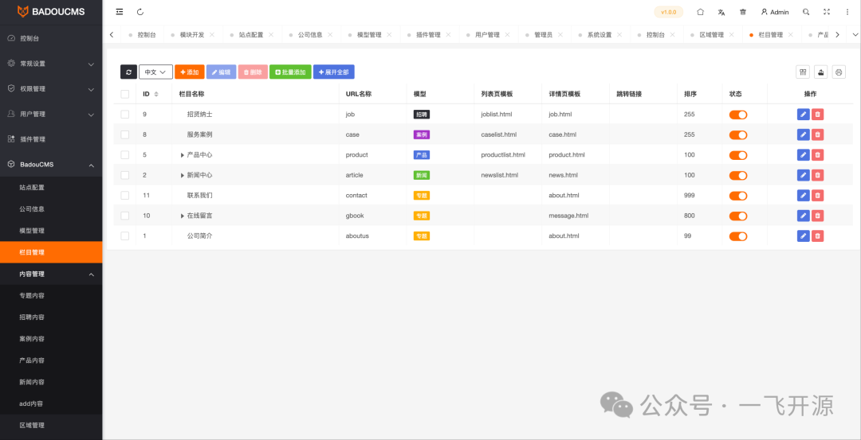The height and width of the screenshot is (440, 861).
Task: Click the black table refresh button
Action: pyautogui.click(x=128, y=72)
